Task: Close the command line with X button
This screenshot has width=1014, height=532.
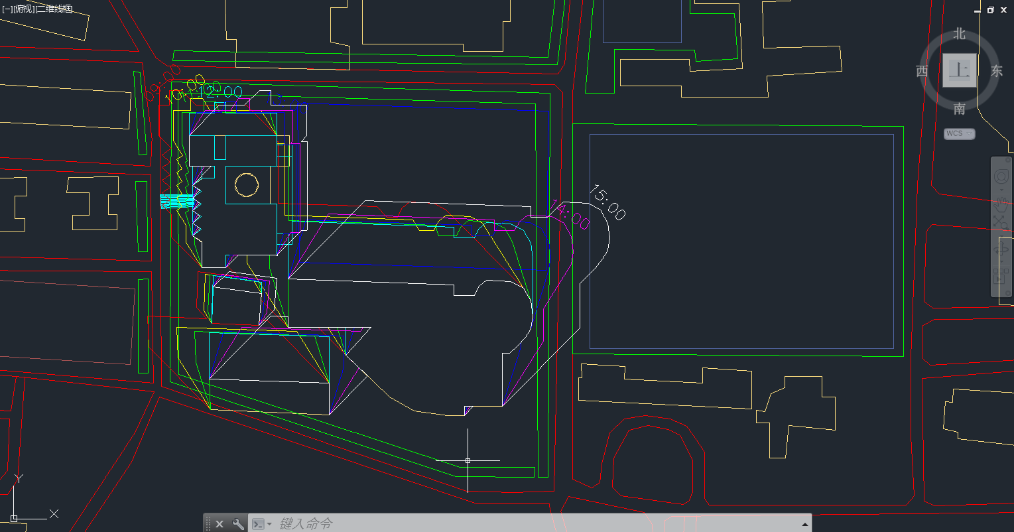Action: click(220, 523)
